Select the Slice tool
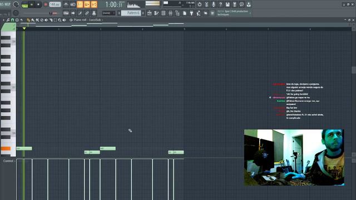The image size is (356, 200). pyautogui.click(x=51, y=20)
